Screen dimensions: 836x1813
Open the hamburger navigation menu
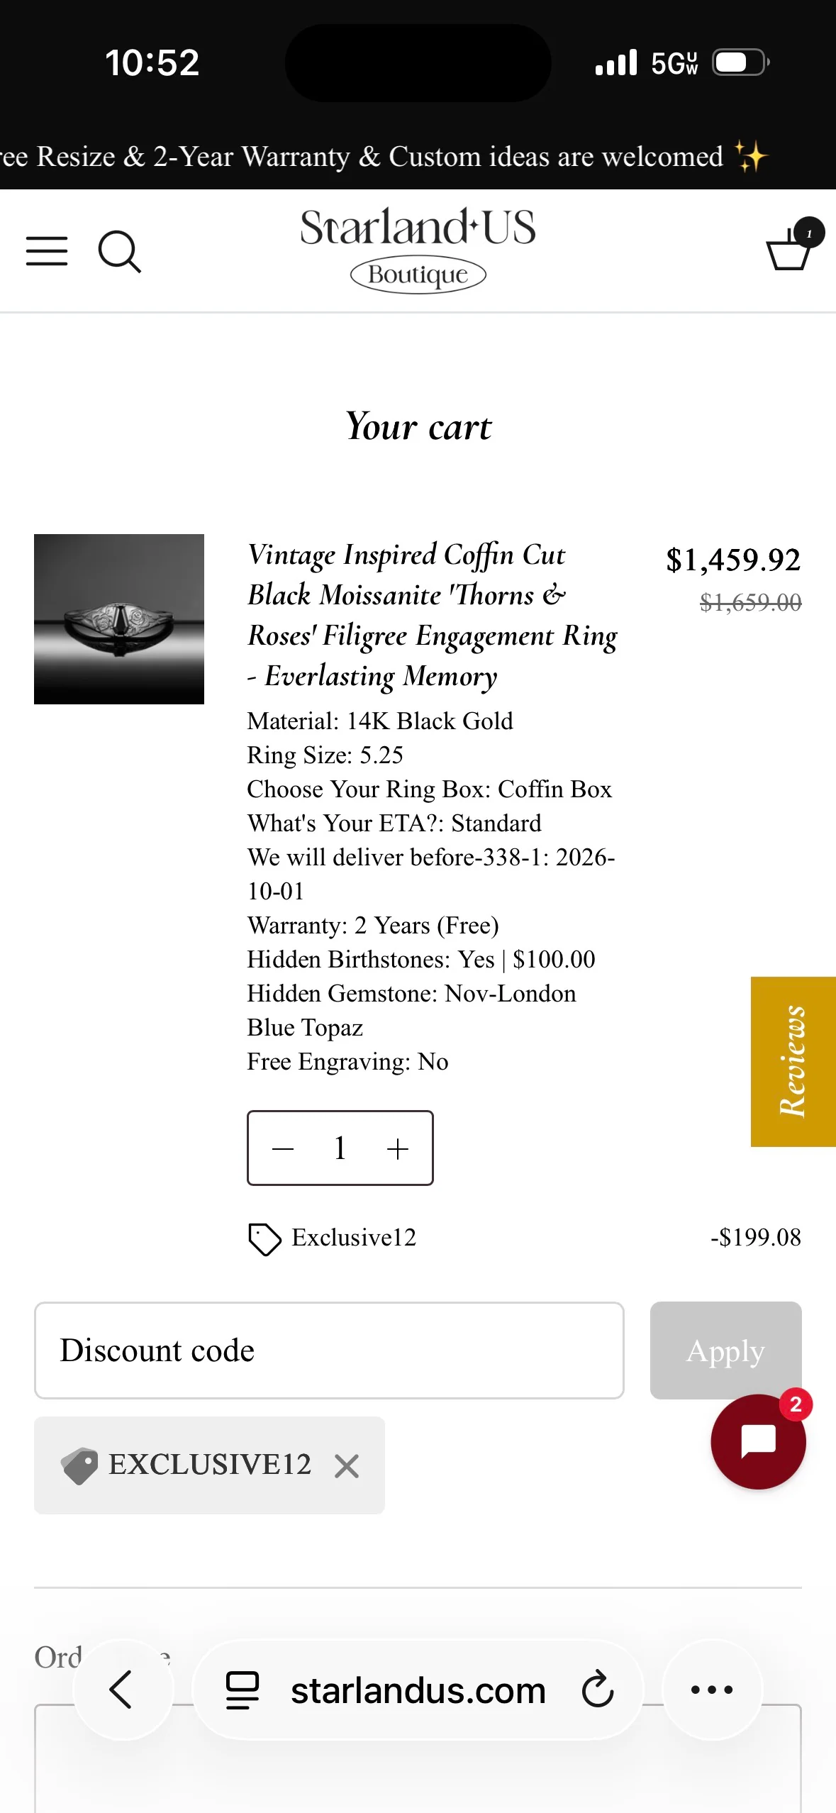pos(47,251)
